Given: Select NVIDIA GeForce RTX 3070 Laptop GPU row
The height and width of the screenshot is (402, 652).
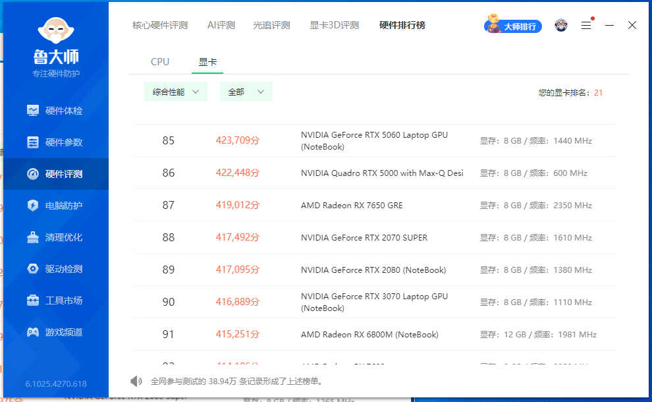Looking at the screenshot, I should [x=376, y=302].
